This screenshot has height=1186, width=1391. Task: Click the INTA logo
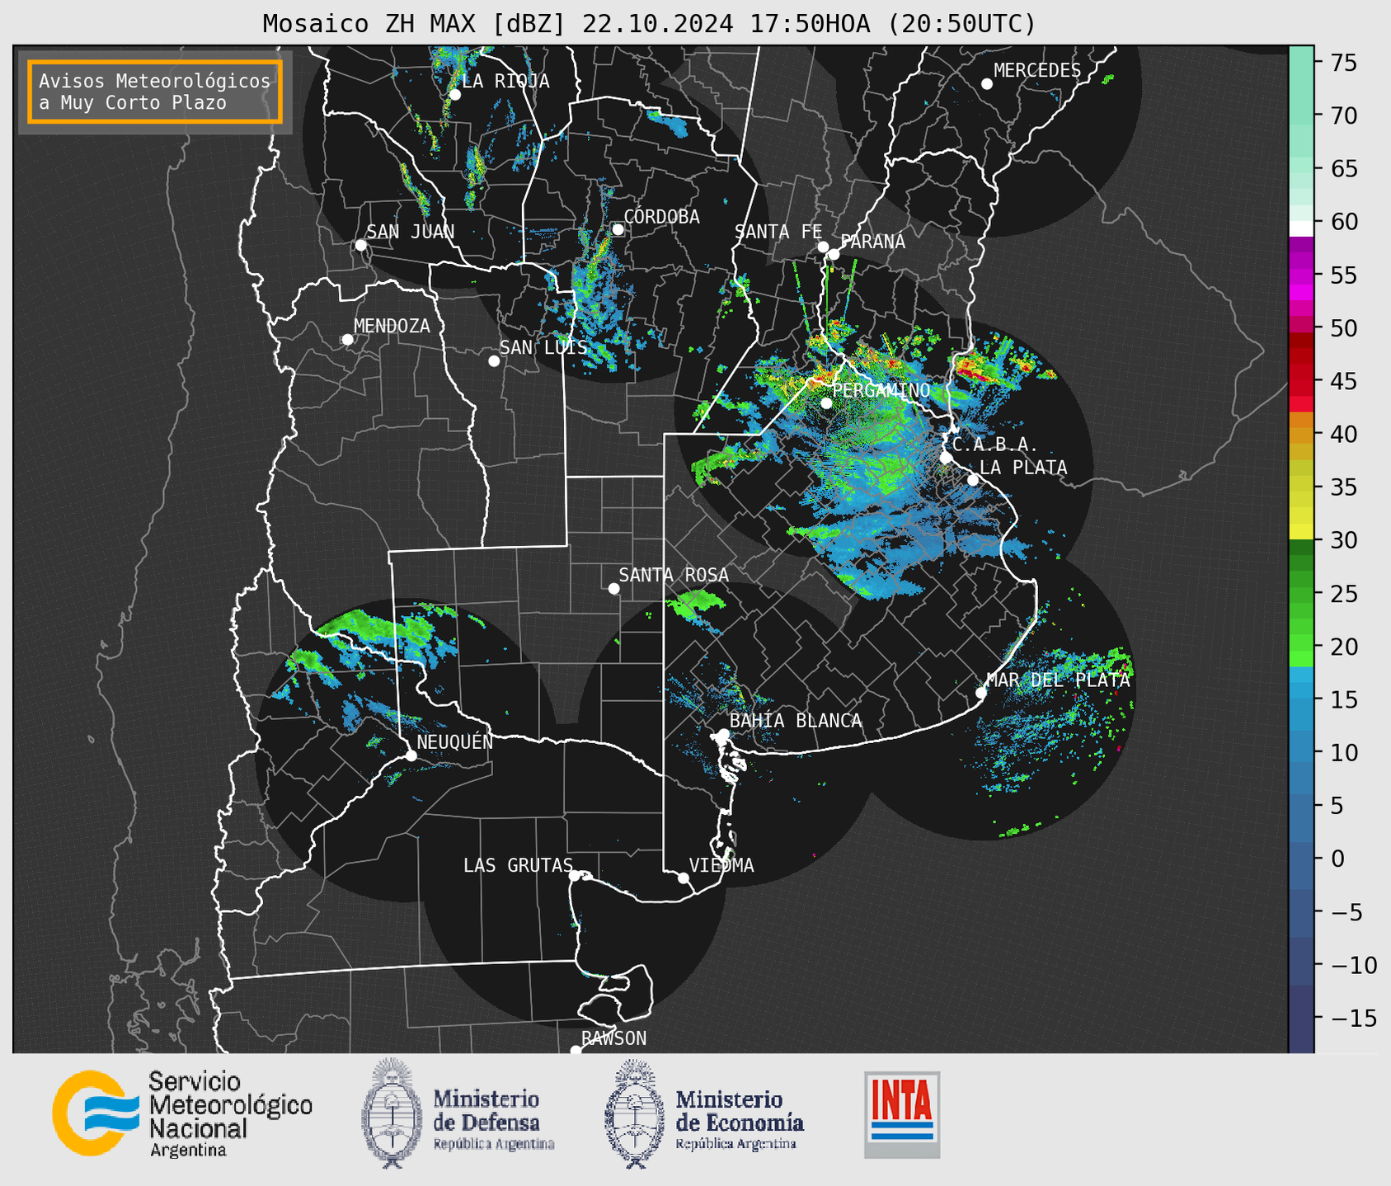(x=902, y=1114)
